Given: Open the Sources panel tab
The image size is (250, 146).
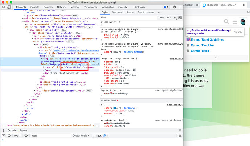Looking at the screenshot, I should [x=48, y=7].
